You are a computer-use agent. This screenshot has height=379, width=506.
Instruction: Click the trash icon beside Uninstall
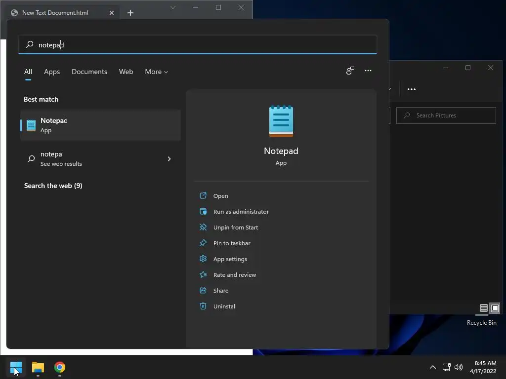coord(203,306)
